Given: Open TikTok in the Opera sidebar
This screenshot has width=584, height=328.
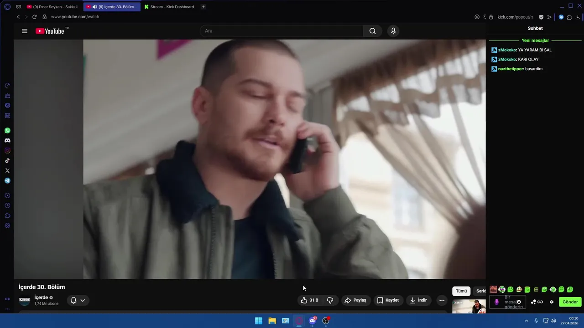Looking at the screenshot, I should click(7, 160).
